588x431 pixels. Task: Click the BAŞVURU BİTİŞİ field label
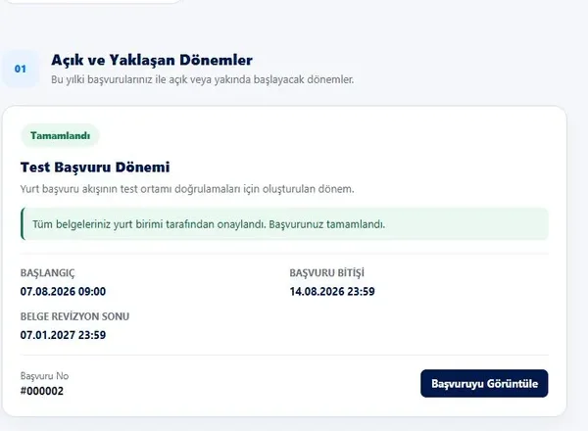327,273
